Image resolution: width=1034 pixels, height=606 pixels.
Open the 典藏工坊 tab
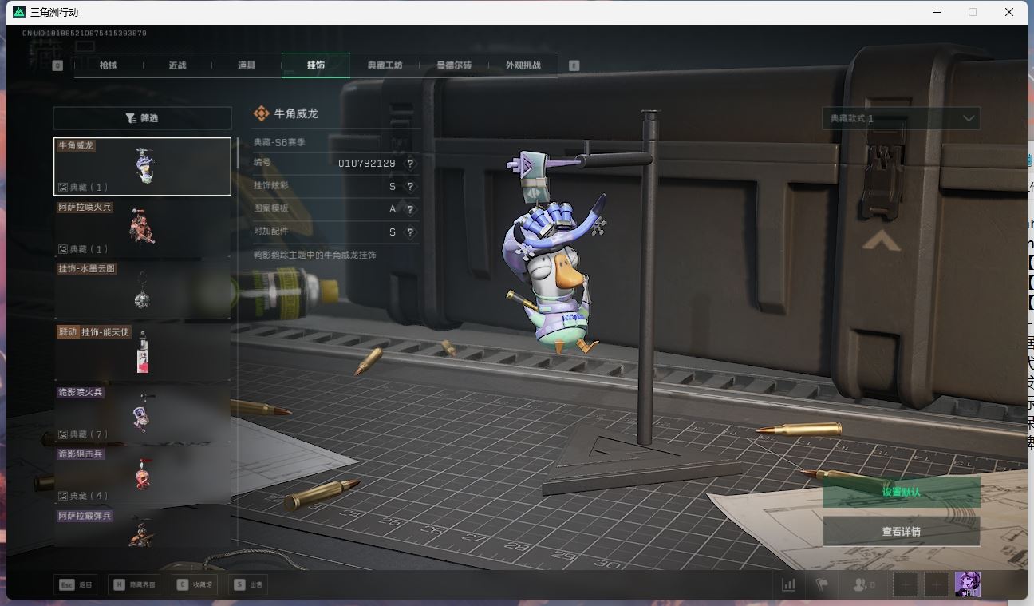point(385,65)
